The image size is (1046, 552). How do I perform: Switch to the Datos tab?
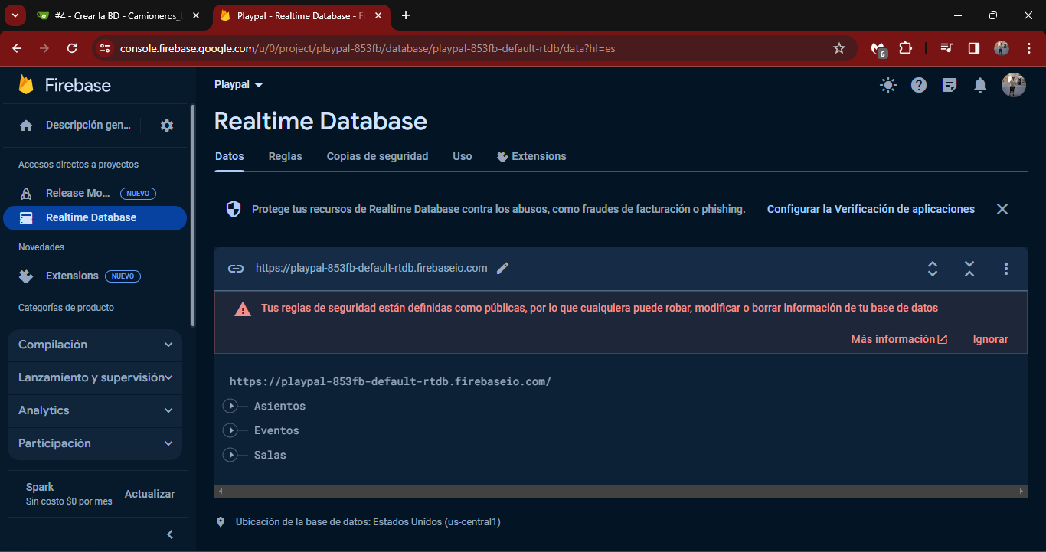tap(230, 157)
